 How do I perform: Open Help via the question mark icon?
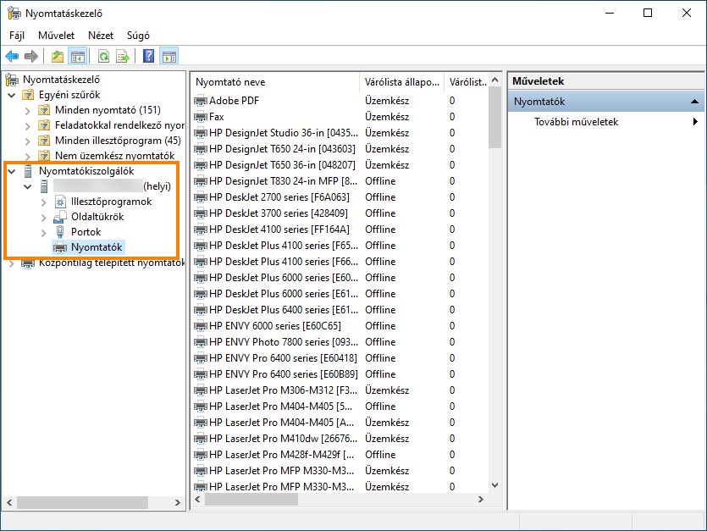[148, 57]
